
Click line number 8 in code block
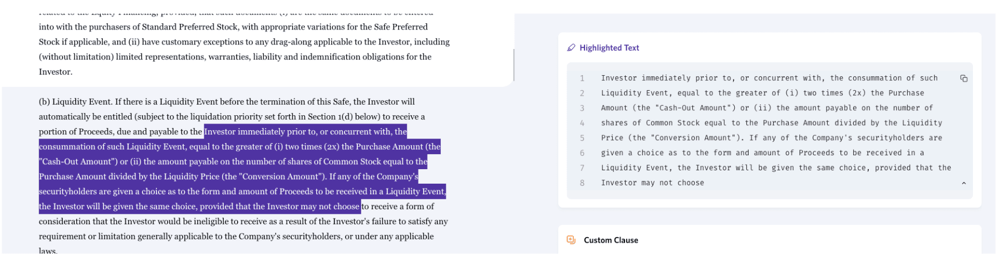point(582,183)
